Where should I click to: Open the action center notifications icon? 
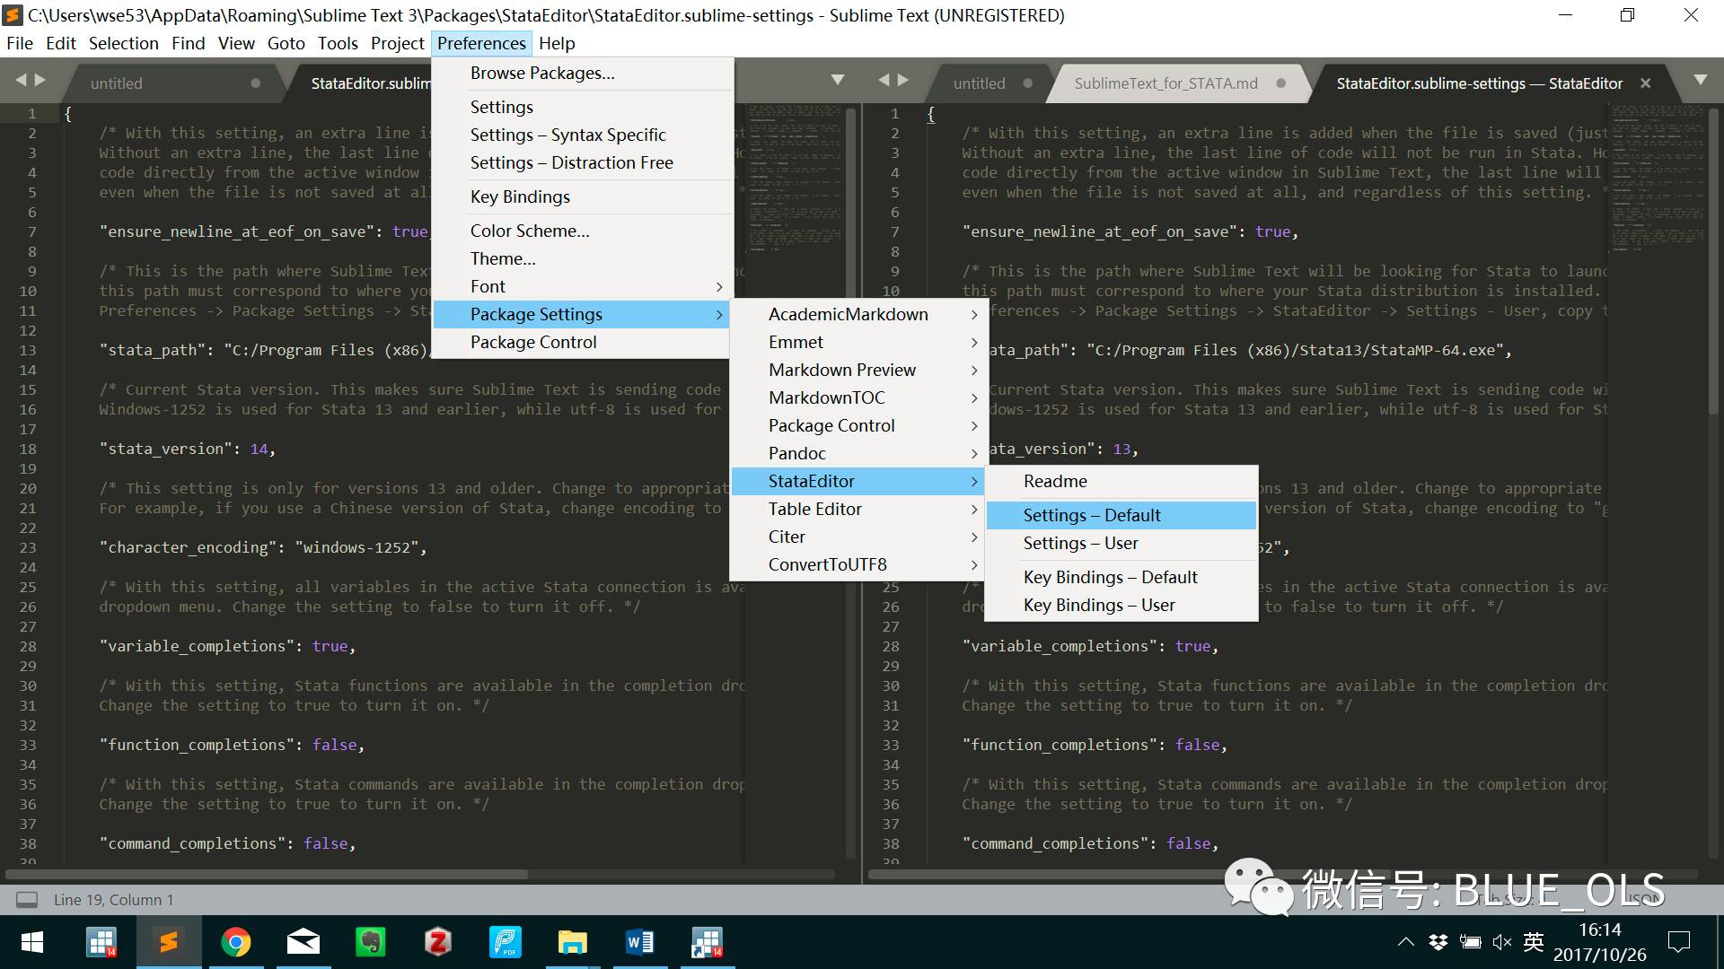[x=1678, y=942]
